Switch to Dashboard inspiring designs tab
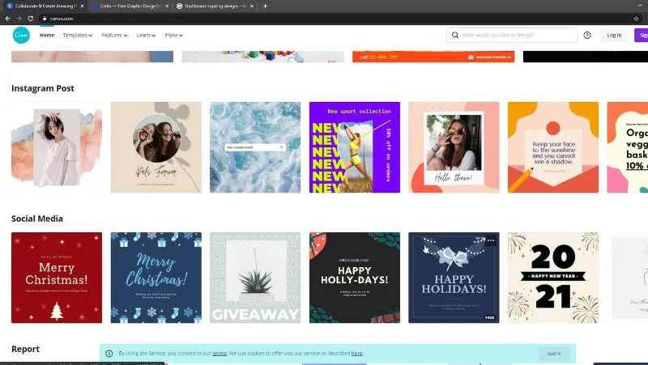Viewport: 648px width, 365px height. [215, 6]
